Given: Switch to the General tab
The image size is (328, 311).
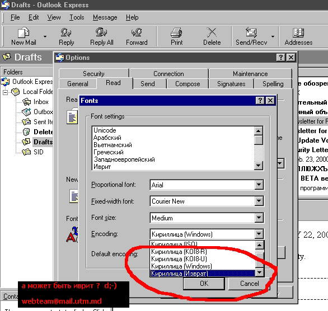Looking at the screenshot, I should pos(78,84).
